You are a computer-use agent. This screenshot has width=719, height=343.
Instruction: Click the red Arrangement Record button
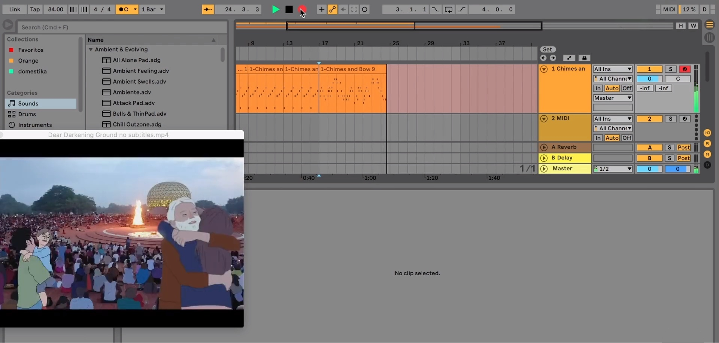tap(302, 9)
